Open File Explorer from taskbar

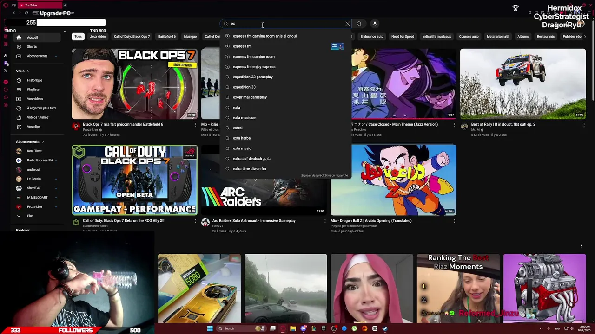point(293,328)
